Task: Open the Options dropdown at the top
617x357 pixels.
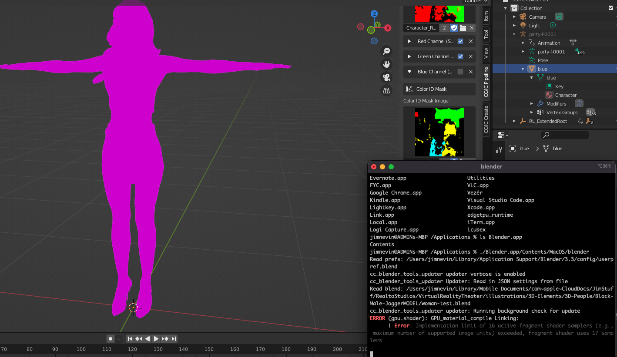Action: coord(474,2)
